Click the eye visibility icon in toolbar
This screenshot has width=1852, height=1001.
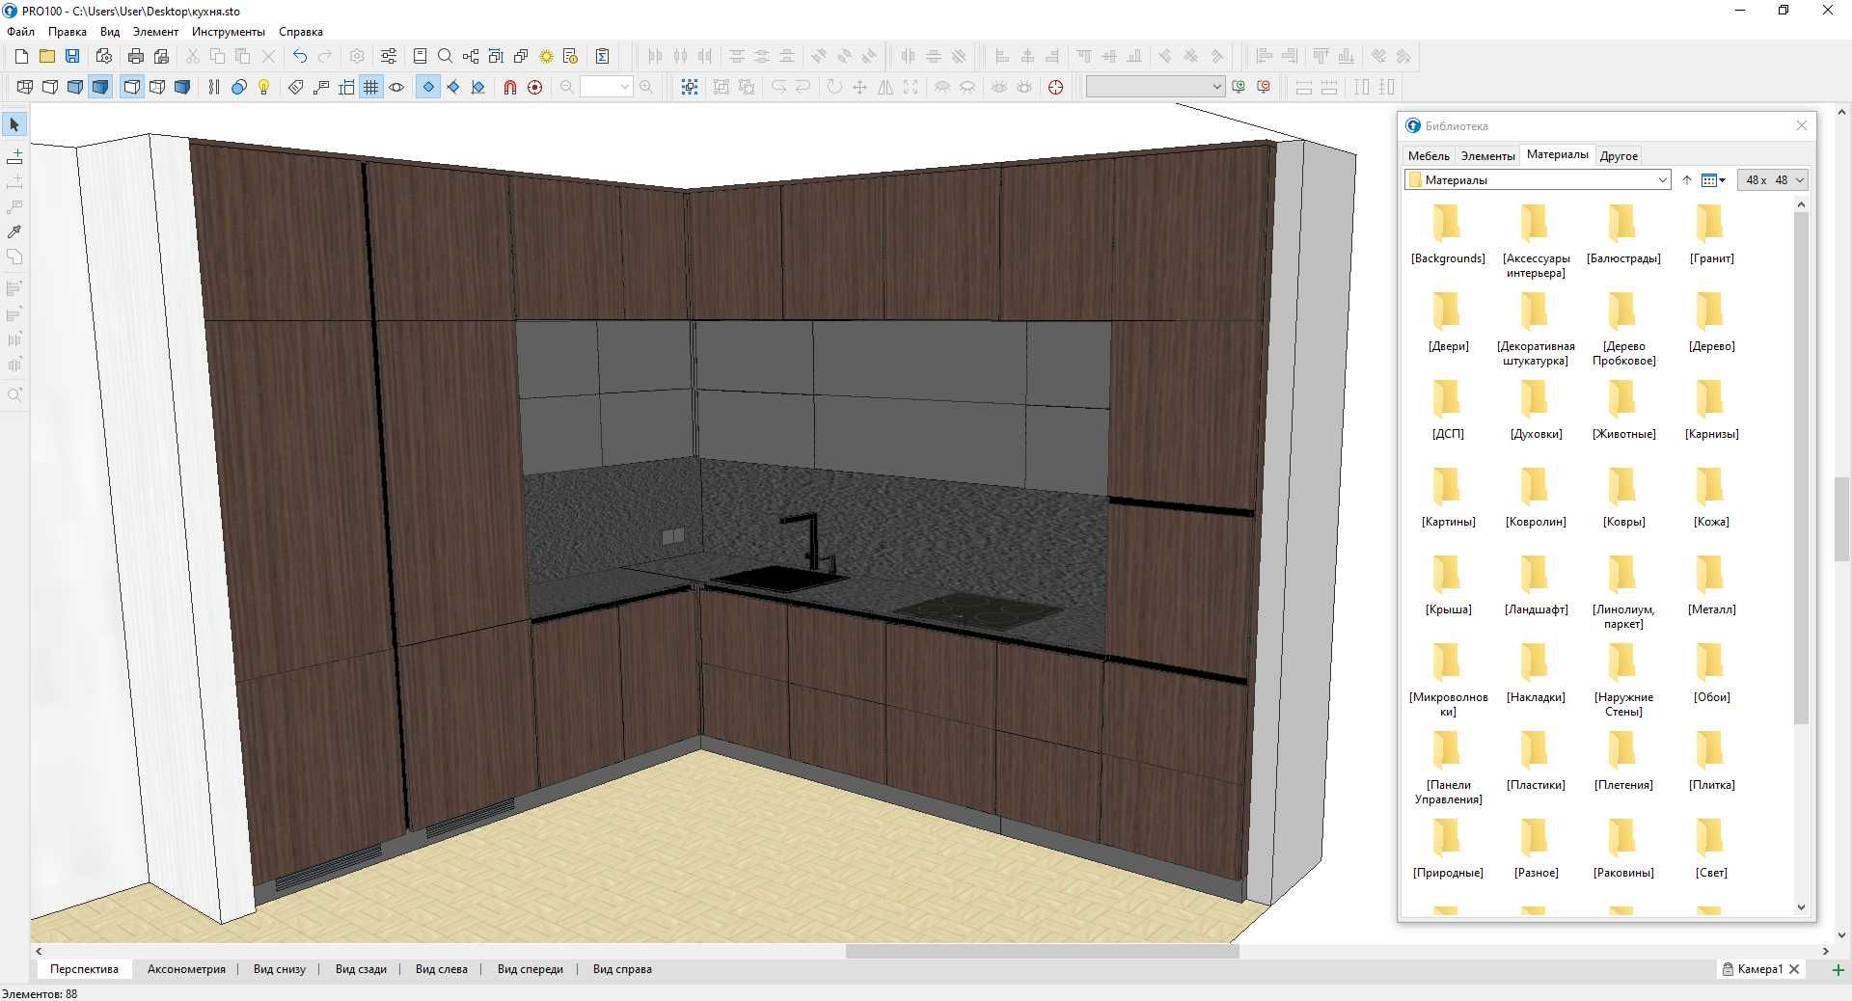(x=396, y=87)
